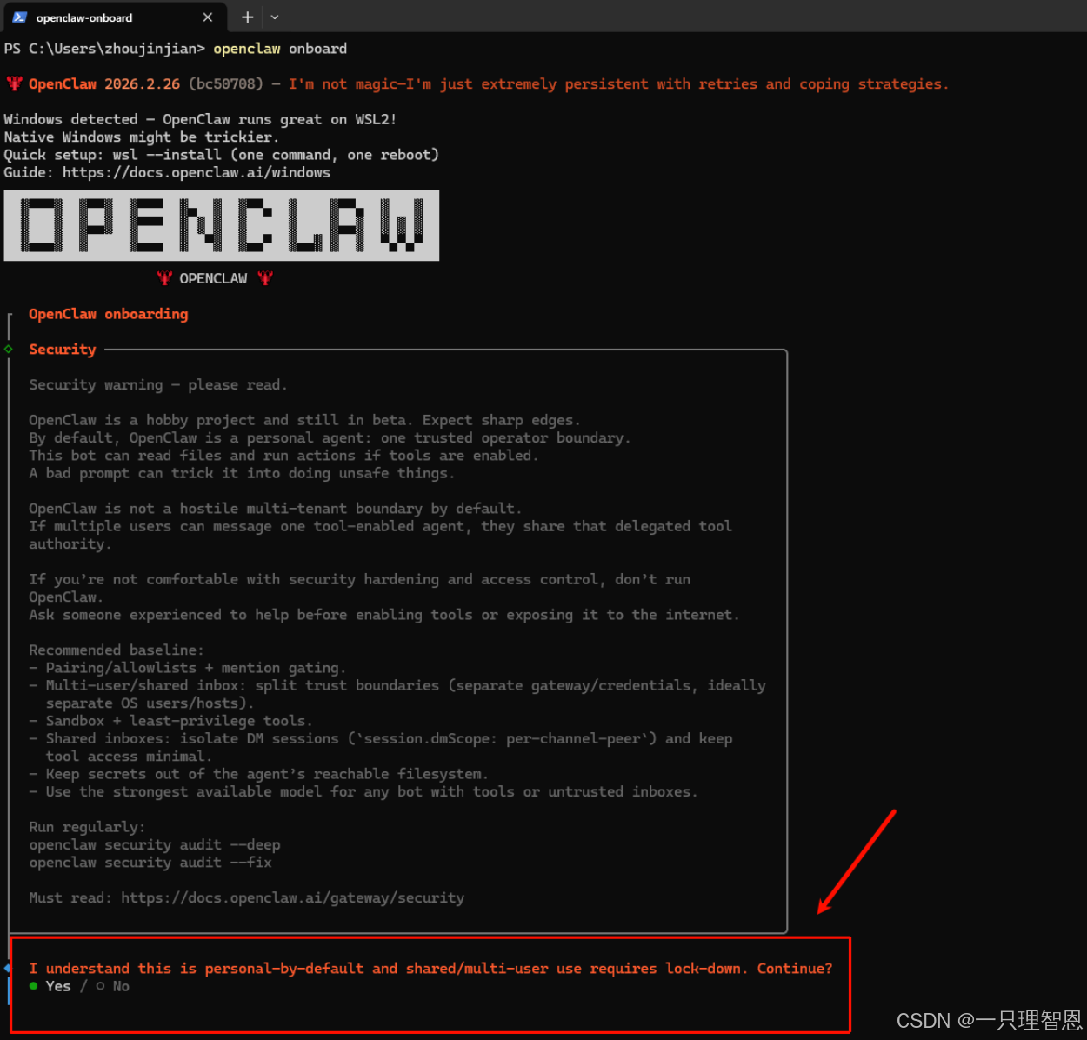
Task: Expand the new tab profile dropdown
Action: pos(275,17)
